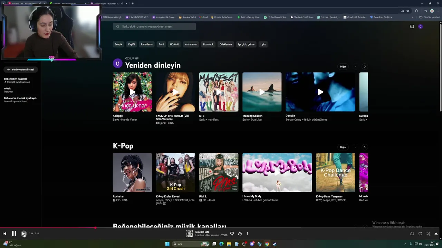Viewport: 442px width, 248px height.
Task: Open the Windows Start menu
Action: point(167,244)
